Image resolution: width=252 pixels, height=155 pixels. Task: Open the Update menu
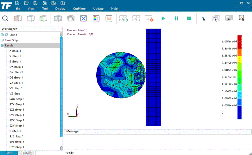pos(98,9)
